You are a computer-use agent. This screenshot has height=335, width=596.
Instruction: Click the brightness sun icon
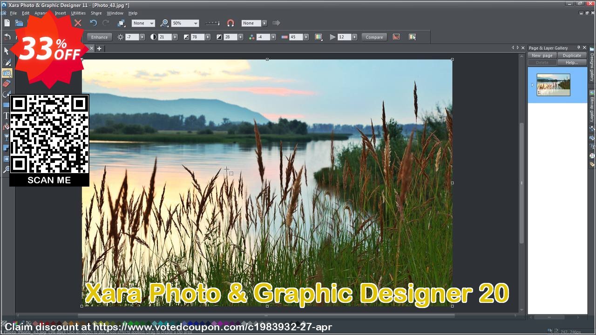(x=121, y=37)
